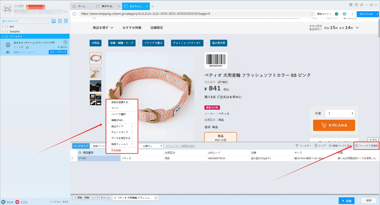Click the メーカー ペティオ link
380x205 pixels.
[x=225, y=113]
